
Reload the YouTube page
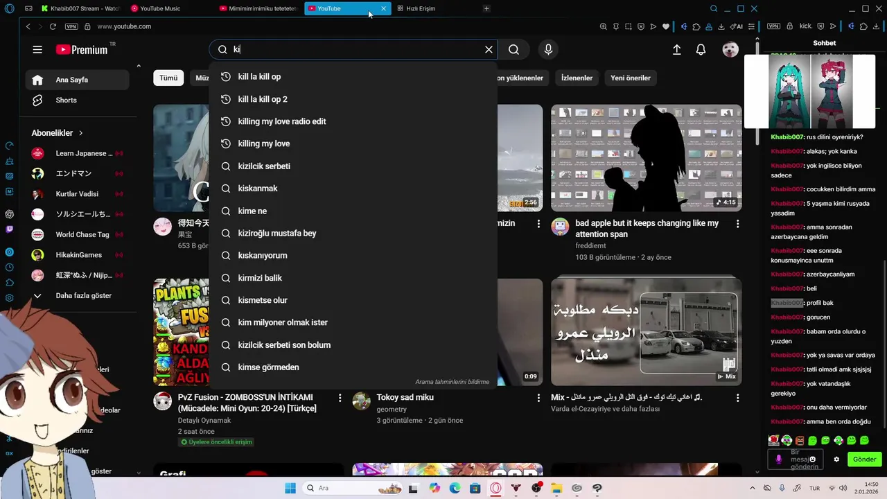pos(53,26)
